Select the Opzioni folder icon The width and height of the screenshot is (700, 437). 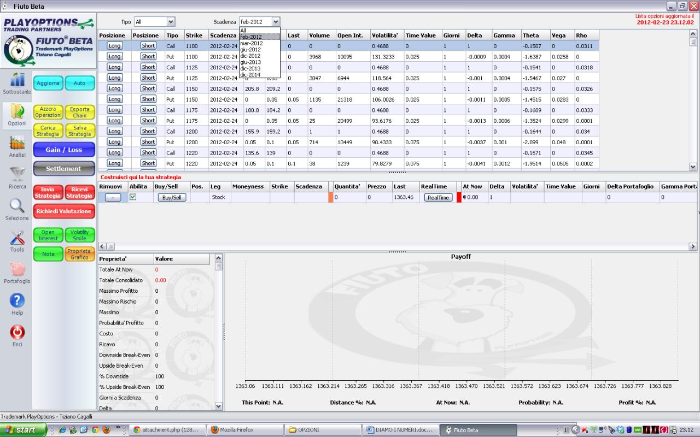(x=17, y=111)
